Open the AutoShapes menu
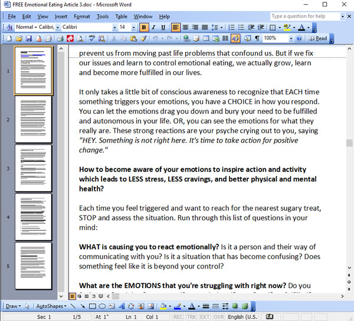This screenshot has height=321, width=354. pos(51,306)
